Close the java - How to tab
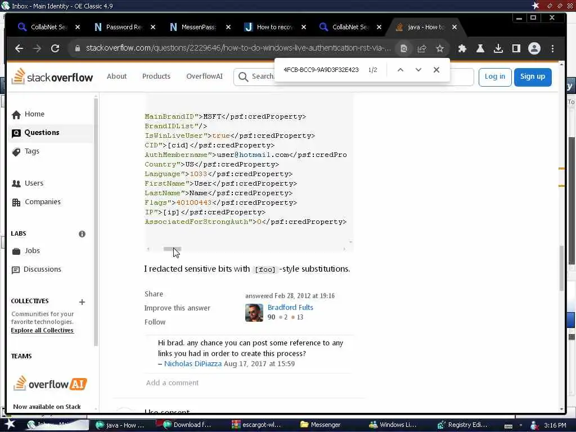This screenshot has height=432, width=576. point(454,27)
